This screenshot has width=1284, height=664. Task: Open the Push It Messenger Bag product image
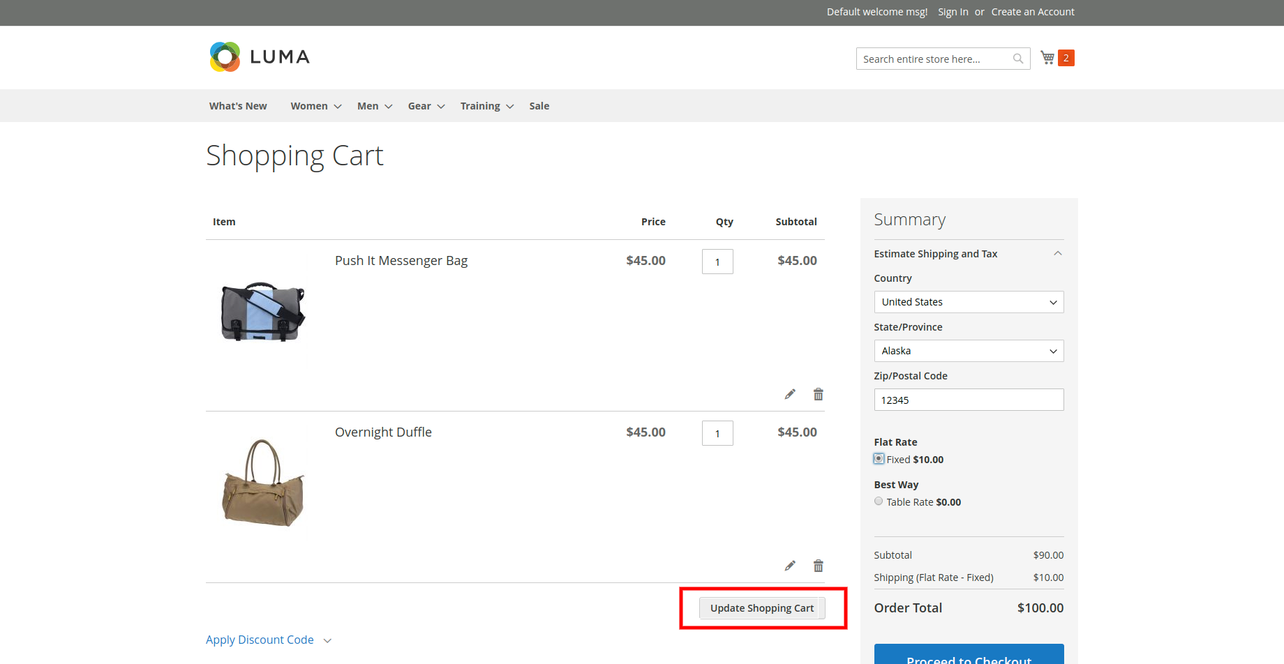click(262, 312)
